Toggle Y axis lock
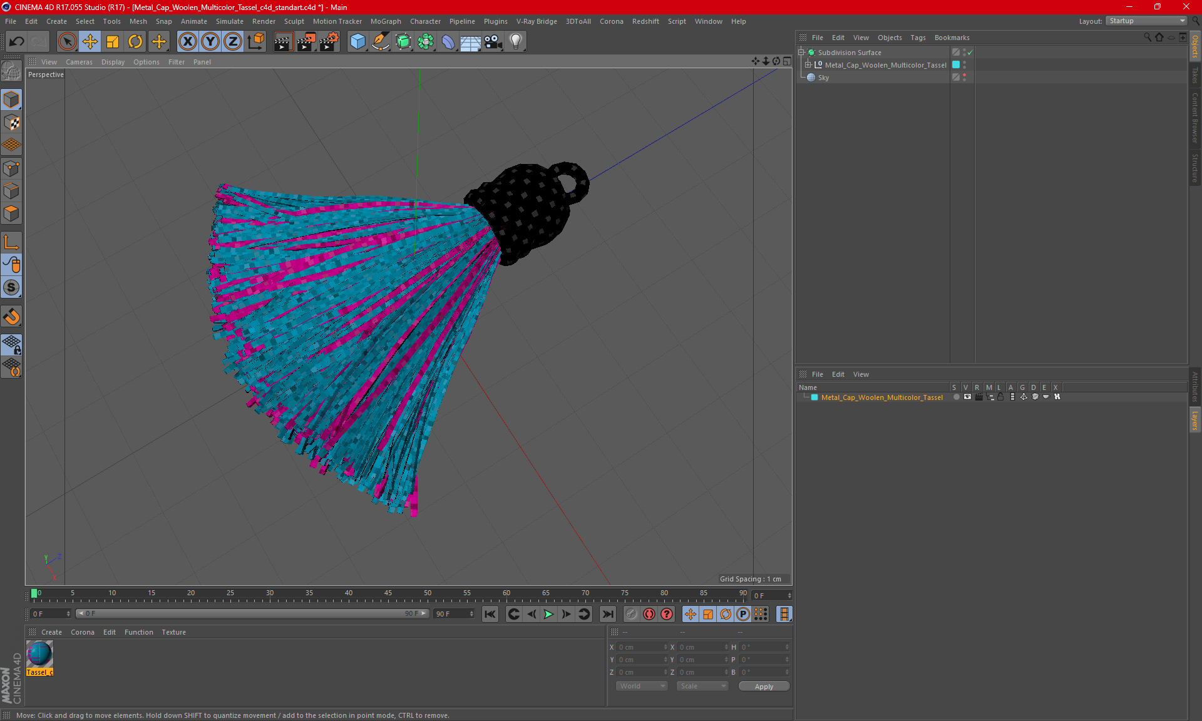This screenshot has height=721, width=1202. coord(210,42)
